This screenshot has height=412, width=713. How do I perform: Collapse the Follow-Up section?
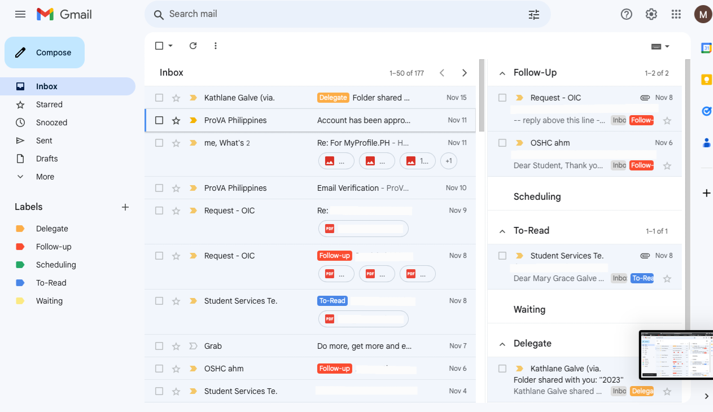tap(502, 73)
